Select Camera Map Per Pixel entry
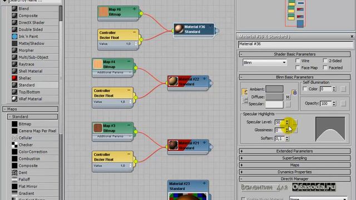This screenshot has height=200, width=356. (x=37, y=131)
